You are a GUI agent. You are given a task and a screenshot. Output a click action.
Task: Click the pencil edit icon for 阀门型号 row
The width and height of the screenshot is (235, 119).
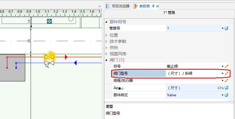click(x=226, y=73)
